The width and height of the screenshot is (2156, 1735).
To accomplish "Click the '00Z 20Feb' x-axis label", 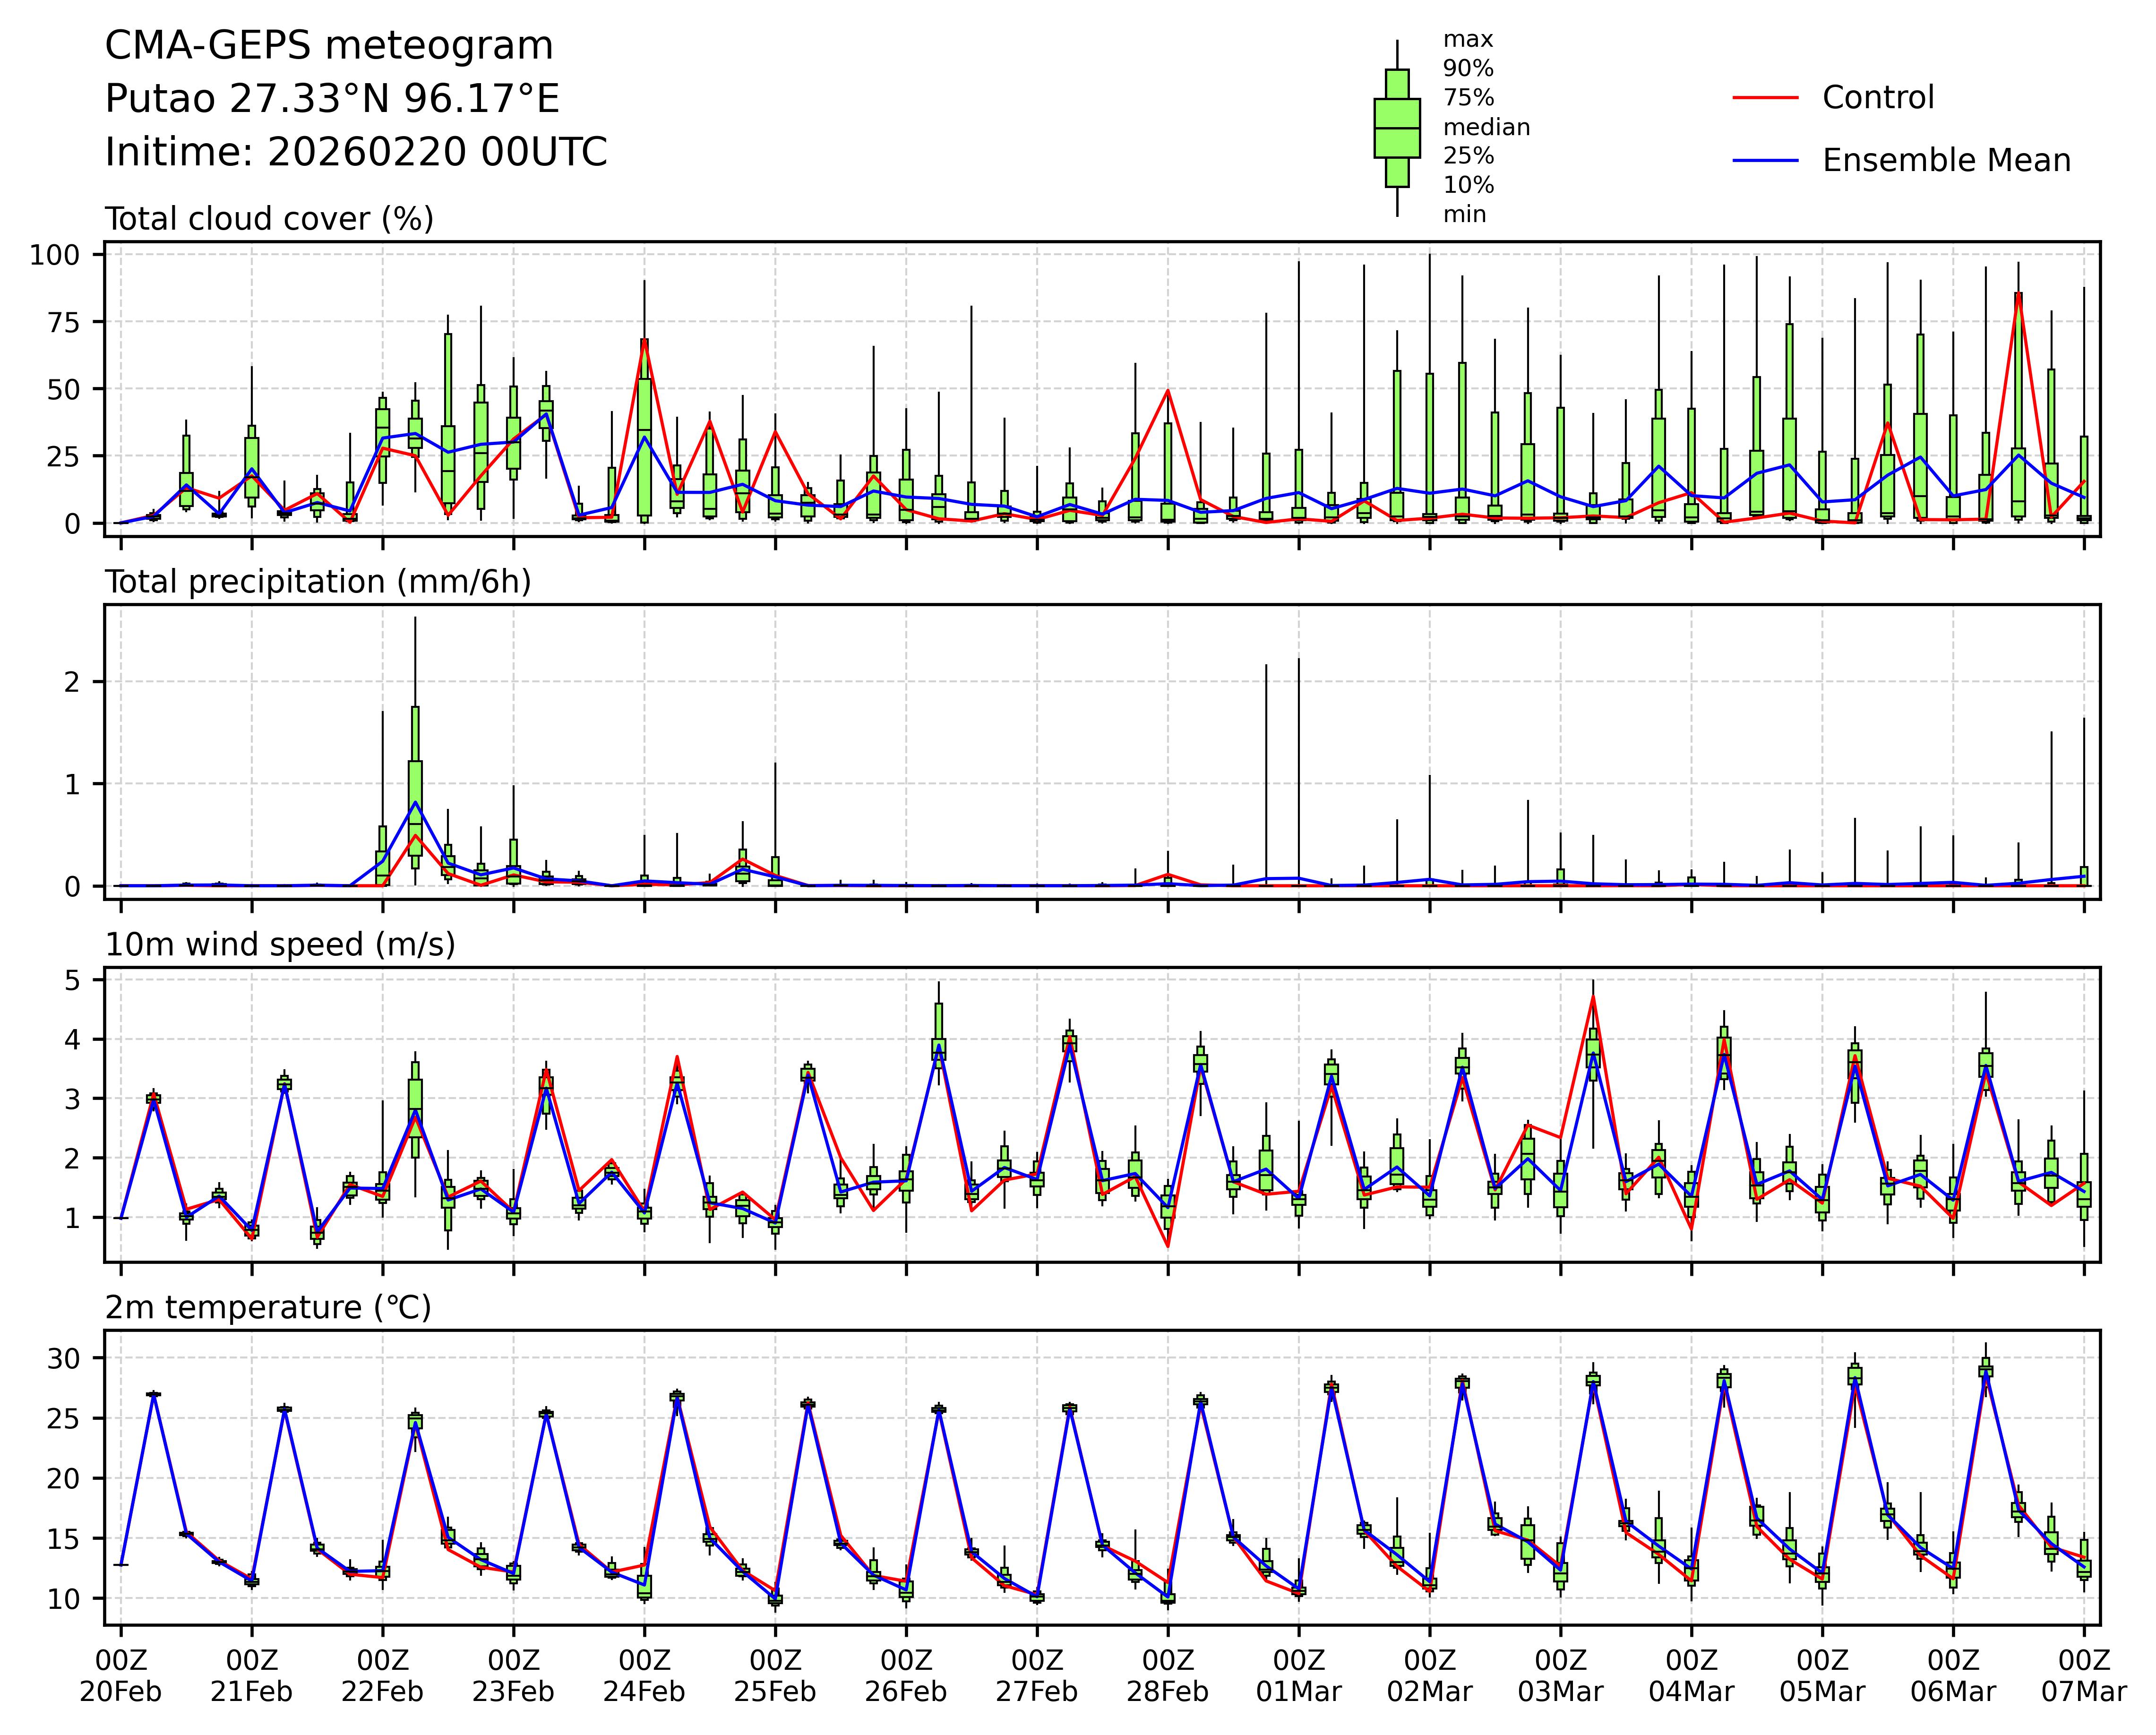I will (x=121, y=1676).
